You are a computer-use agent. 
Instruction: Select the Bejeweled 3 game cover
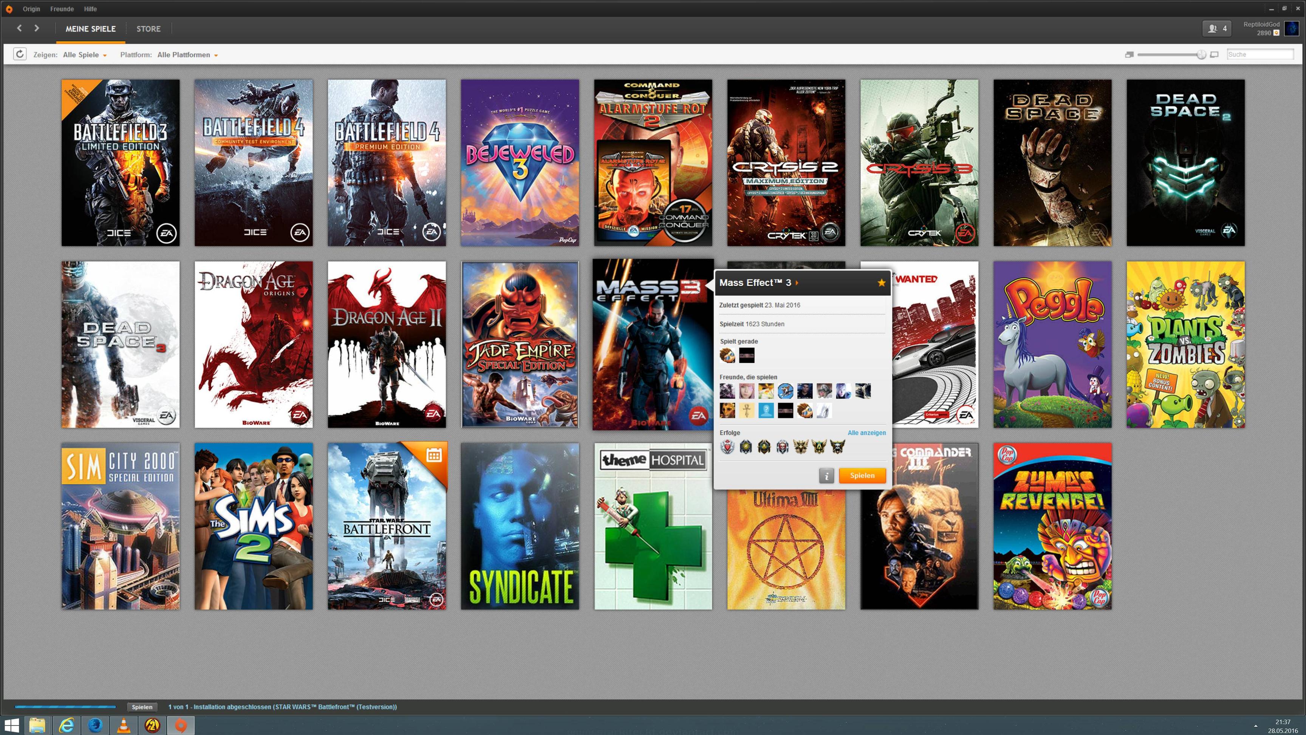pos(520,163)
